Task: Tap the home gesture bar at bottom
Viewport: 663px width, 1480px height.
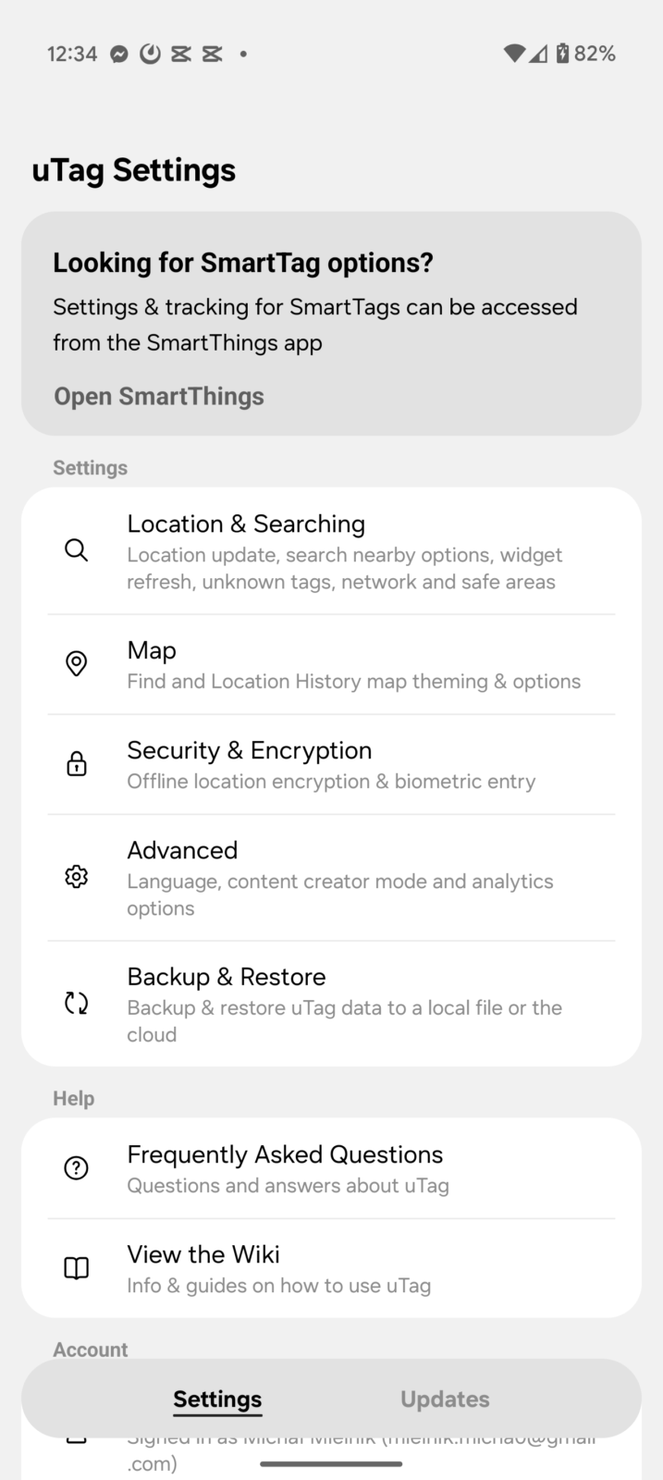Action: click(331, 1464)
